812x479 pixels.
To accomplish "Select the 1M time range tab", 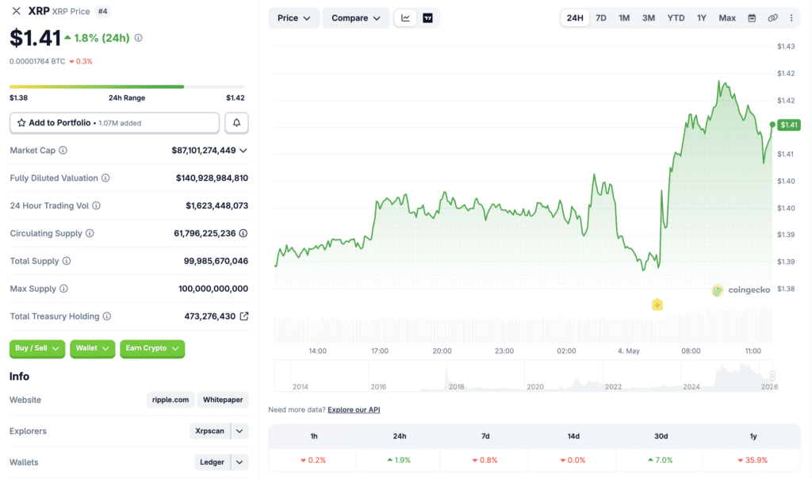I will 624,18.
